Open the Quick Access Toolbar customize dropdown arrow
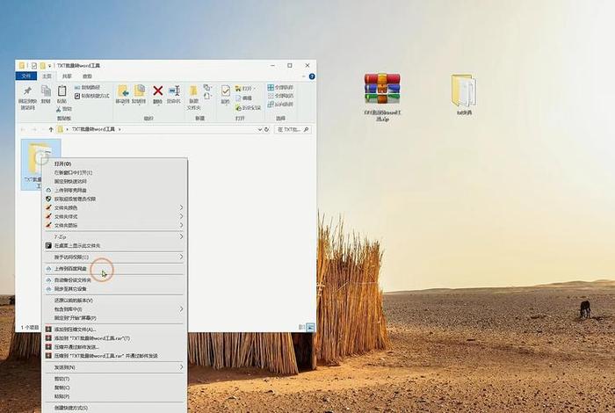 coord(50,66)
